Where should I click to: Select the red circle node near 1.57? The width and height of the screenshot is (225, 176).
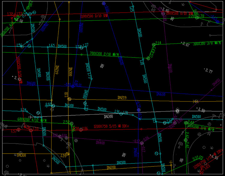(19, 130)
